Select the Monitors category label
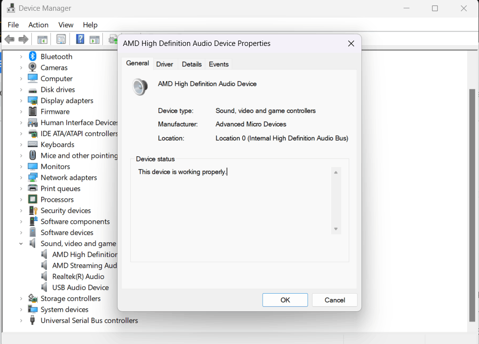Viewport: 479px width, 344px height. 55,166
